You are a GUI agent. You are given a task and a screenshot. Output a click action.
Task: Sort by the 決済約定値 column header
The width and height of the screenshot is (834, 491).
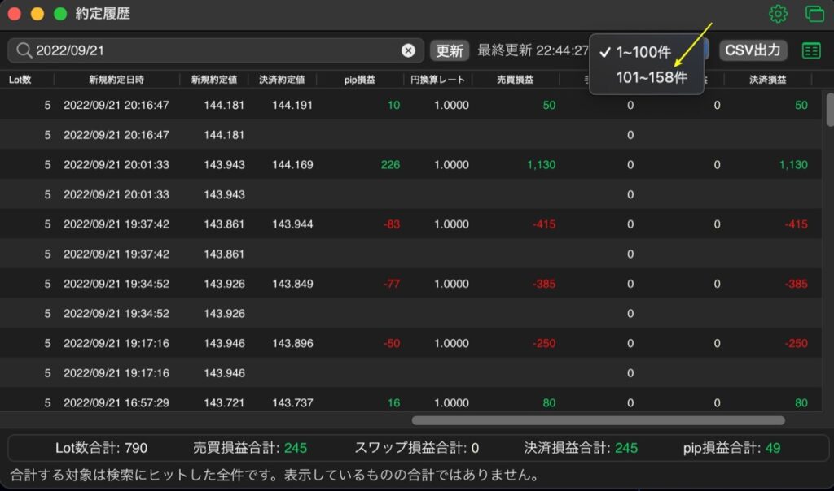coord(282,80)
